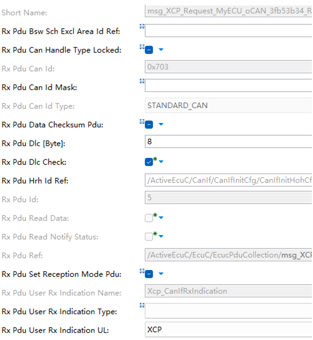Click marker icon beside Can Id Mask field
Image resolution: width=313 pixels, height=340 pixels.
click(x=141, y=80)
